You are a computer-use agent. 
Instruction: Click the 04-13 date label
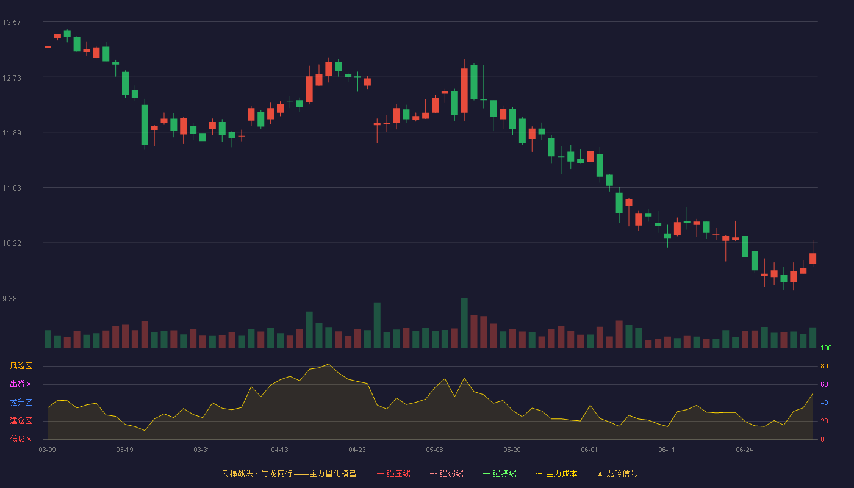tap(279, 450)
